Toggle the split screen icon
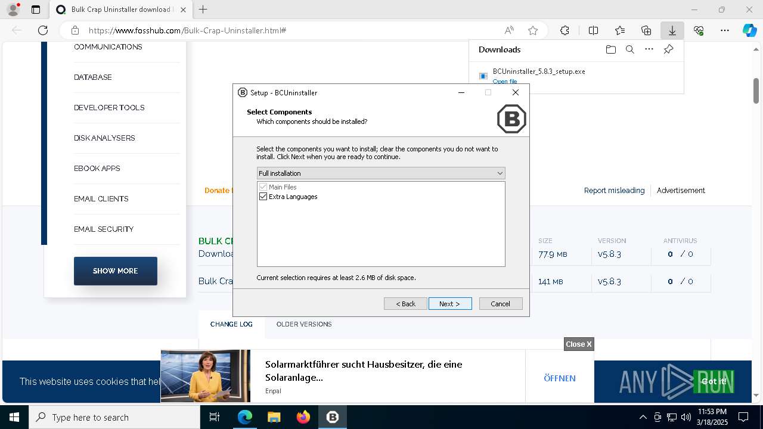Screen dimensions: 763x429 tap(593, 30)
